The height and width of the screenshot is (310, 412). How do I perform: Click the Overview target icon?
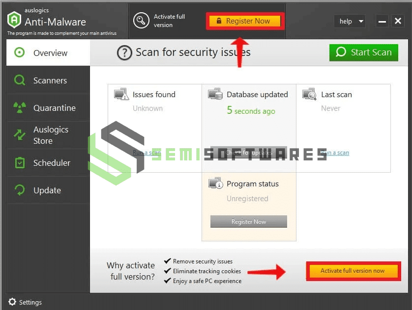20,52
